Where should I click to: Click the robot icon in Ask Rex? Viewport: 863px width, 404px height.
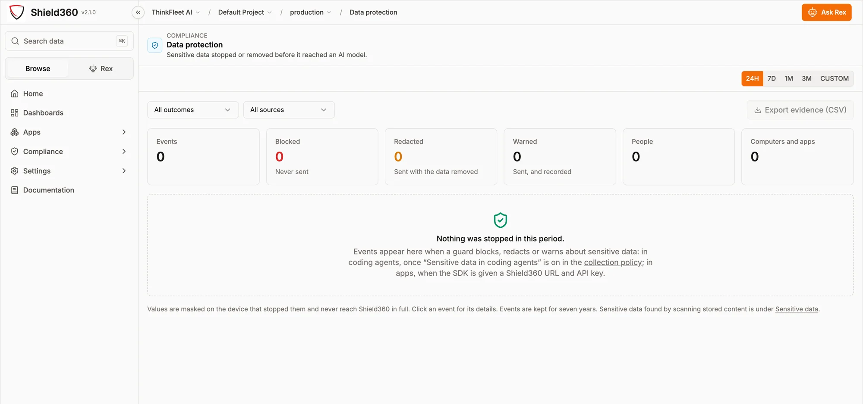tap(813, 12)
